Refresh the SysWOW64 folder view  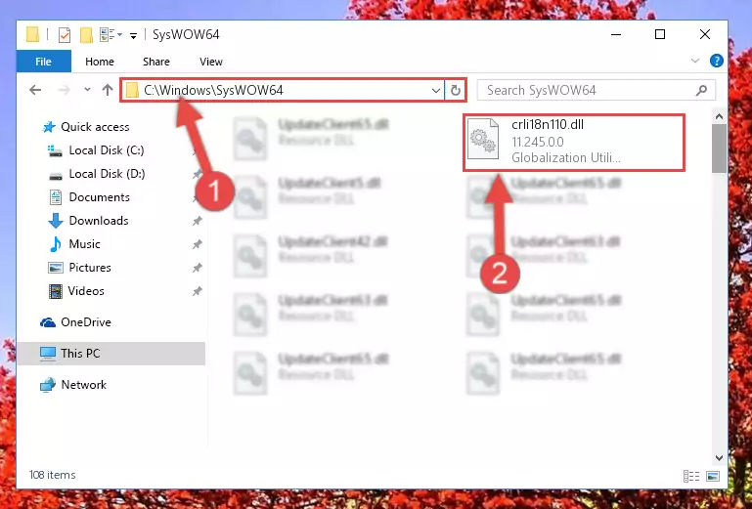tap(455, 90)
